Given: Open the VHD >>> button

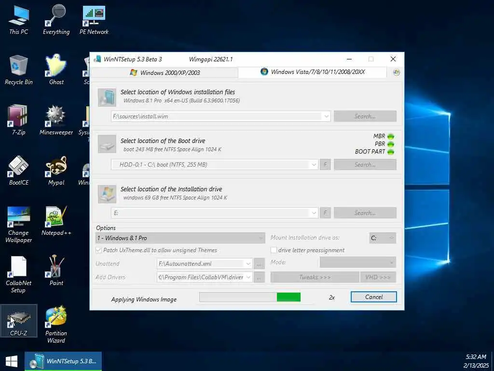Looking at the screenshot, I should click(x=378, y=277).
